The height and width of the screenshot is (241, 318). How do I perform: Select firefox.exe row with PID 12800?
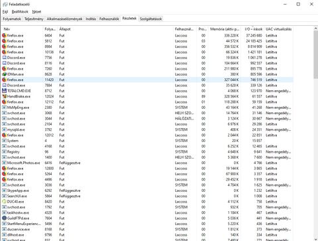148,168
